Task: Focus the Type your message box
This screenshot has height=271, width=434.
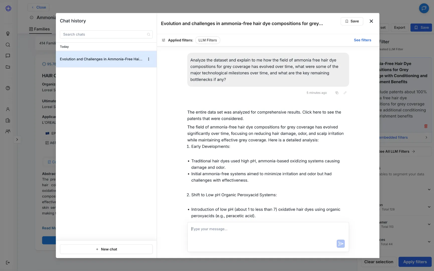Action: [x=268, y=237]
